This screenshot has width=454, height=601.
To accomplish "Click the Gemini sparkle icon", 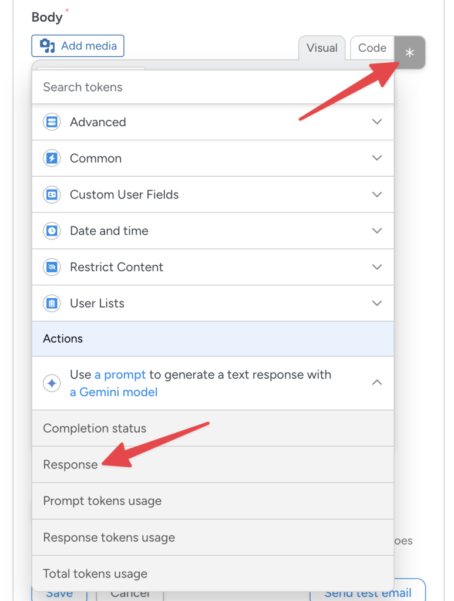I will [52, 383].
